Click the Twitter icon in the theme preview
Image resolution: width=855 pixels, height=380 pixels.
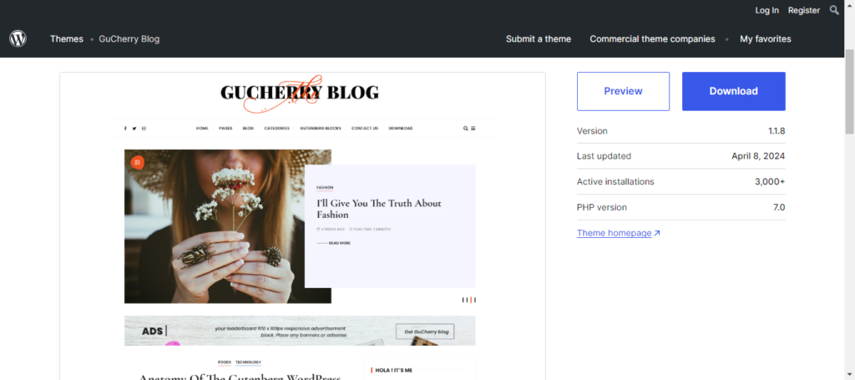click(134, 129)
